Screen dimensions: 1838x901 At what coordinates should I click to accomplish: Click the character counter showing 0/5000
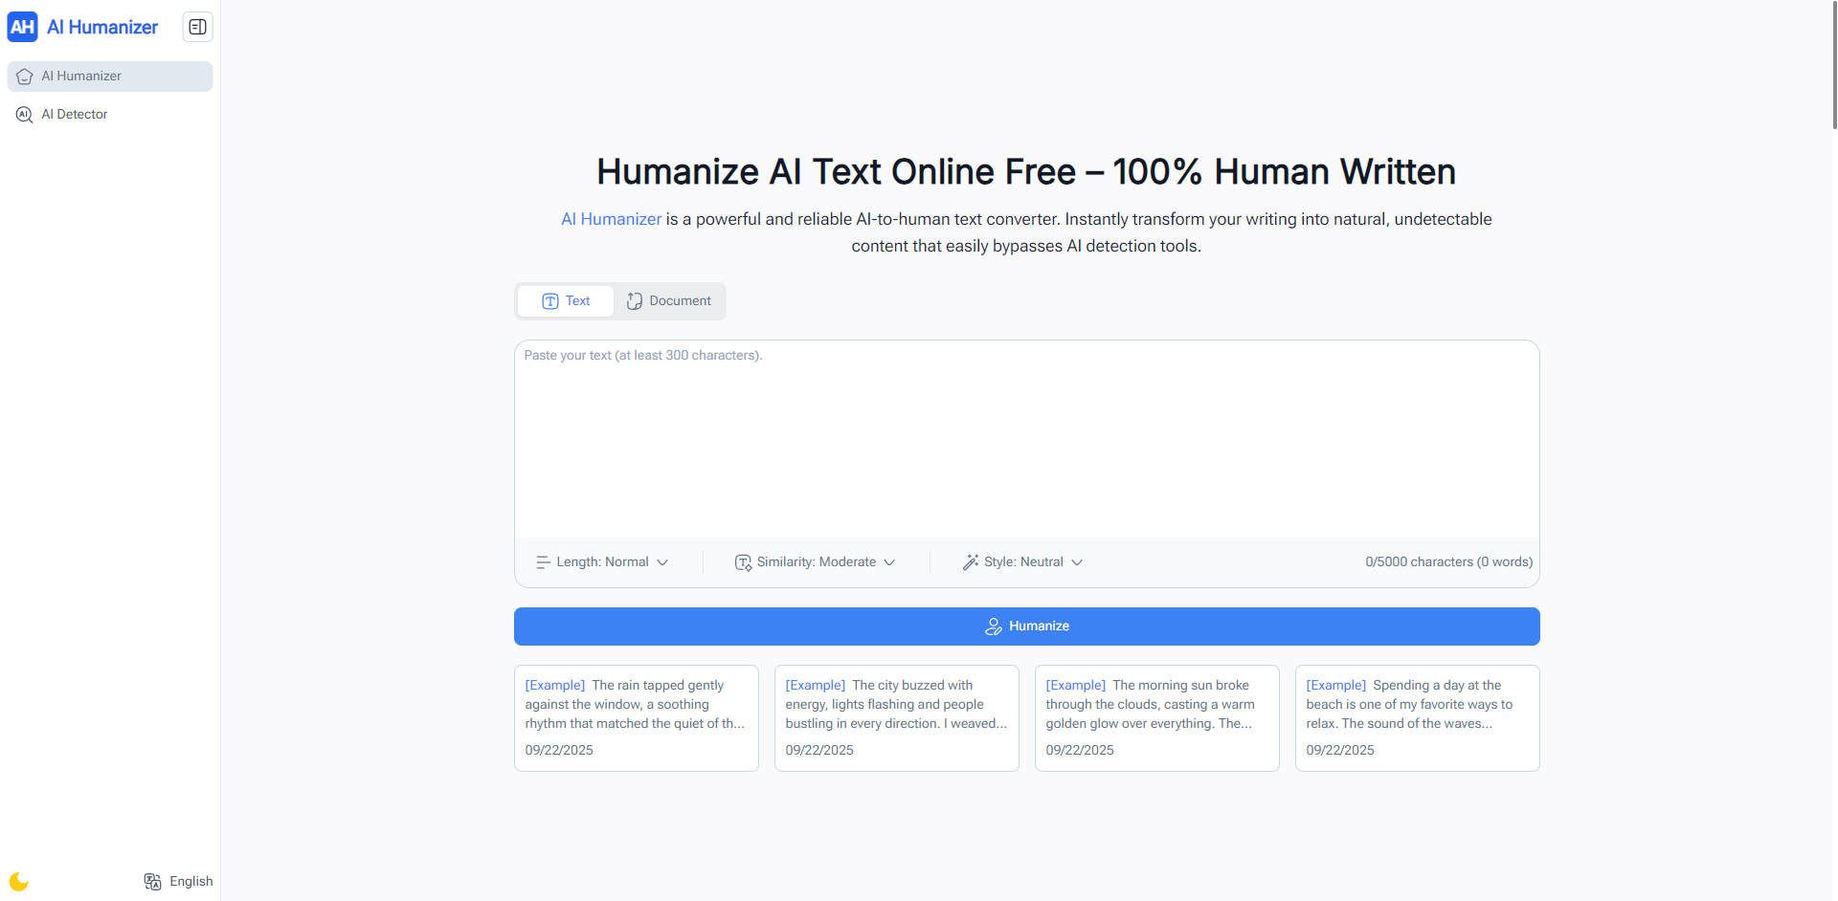[1447, 562]
